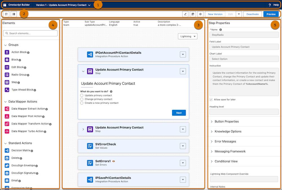The height and width of the screenshot is (190, 282).
Task: Click the Instruction text area
Action: click(x=244, y=82)
